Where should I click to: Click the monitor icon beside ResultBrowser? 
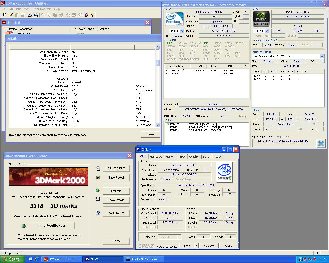pyautogui.click(x=98, y=213)
